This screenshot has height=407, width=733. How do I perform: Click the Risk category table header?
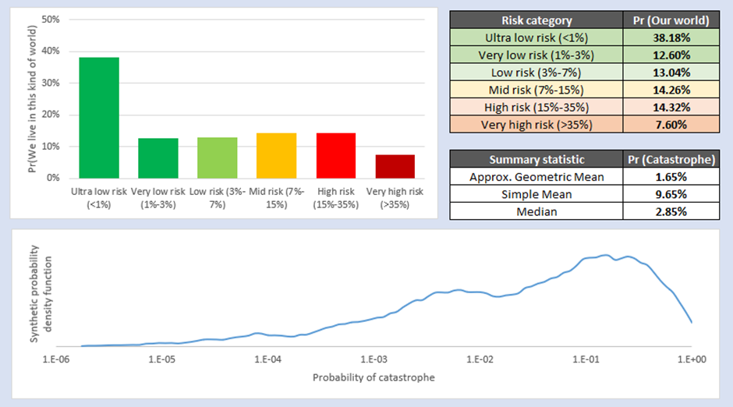(x=536, y=21)
